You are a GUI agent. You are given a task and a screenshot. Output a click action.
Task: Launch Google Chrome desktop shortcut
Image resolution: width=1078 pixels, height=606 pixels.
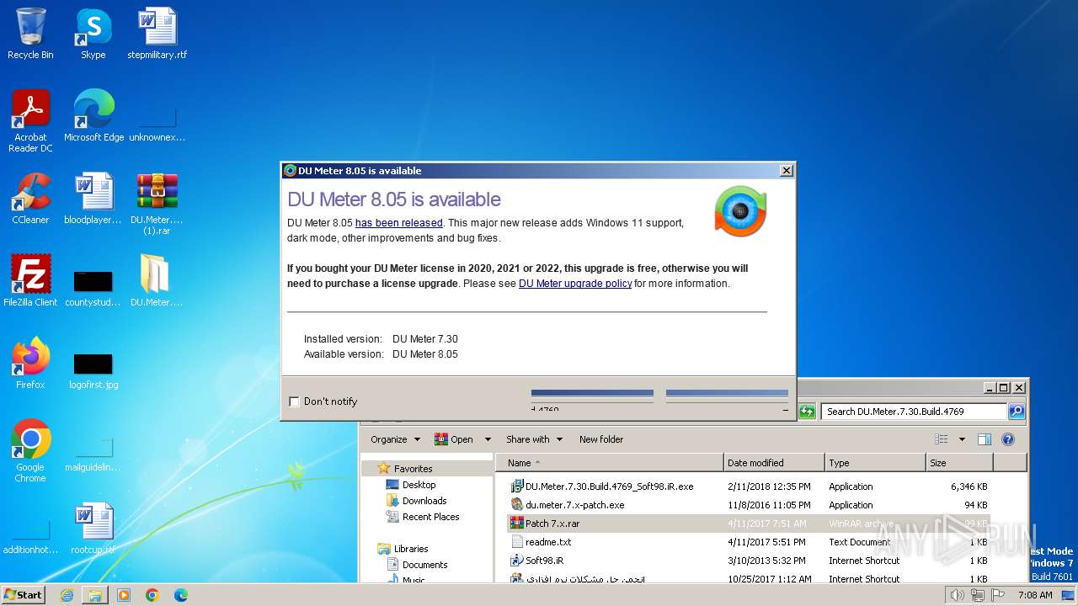point(30,451)
